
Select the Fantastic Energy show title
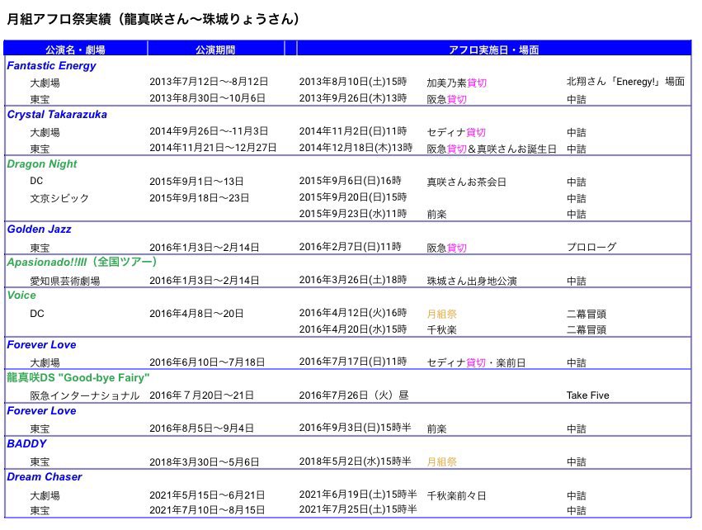[x=51, y=66]
